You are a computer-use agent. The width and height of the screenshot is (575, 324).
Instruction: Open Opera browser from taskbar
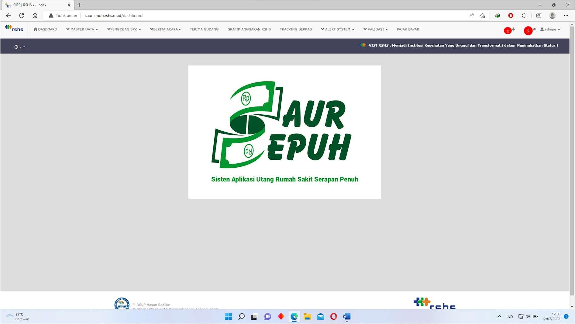click(334, 317)
